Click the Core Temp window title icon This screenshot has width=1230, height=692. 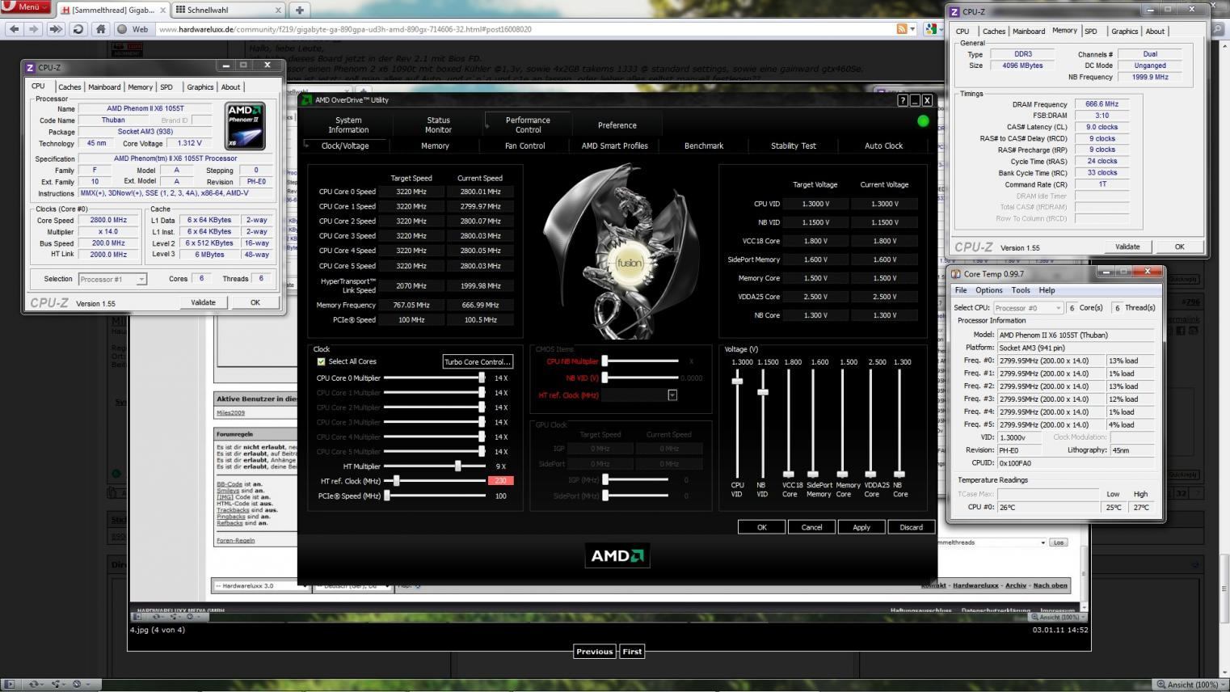tap(956, 274)
